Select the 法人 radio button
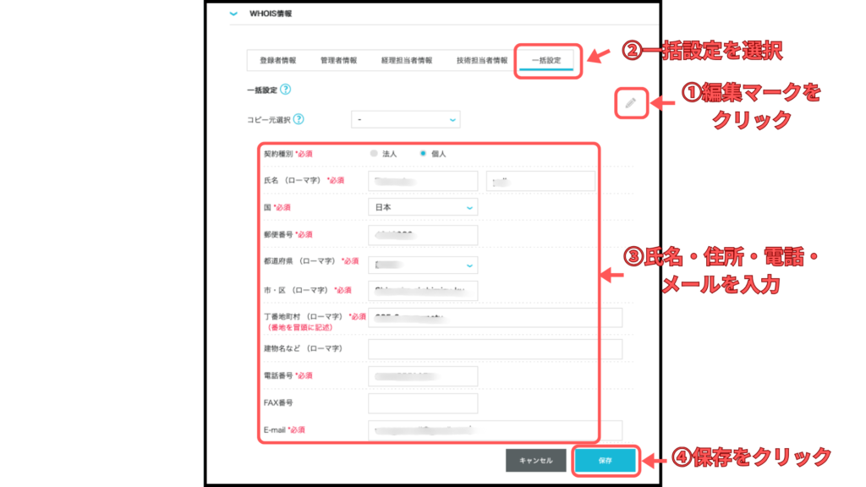Image resolution: width=866 pixels, height=487 pixels. tap(375, 154)
